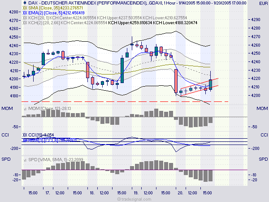Click the right MOM panel label
The width and height of the screenshot is (269, 202).
(262, 109)
